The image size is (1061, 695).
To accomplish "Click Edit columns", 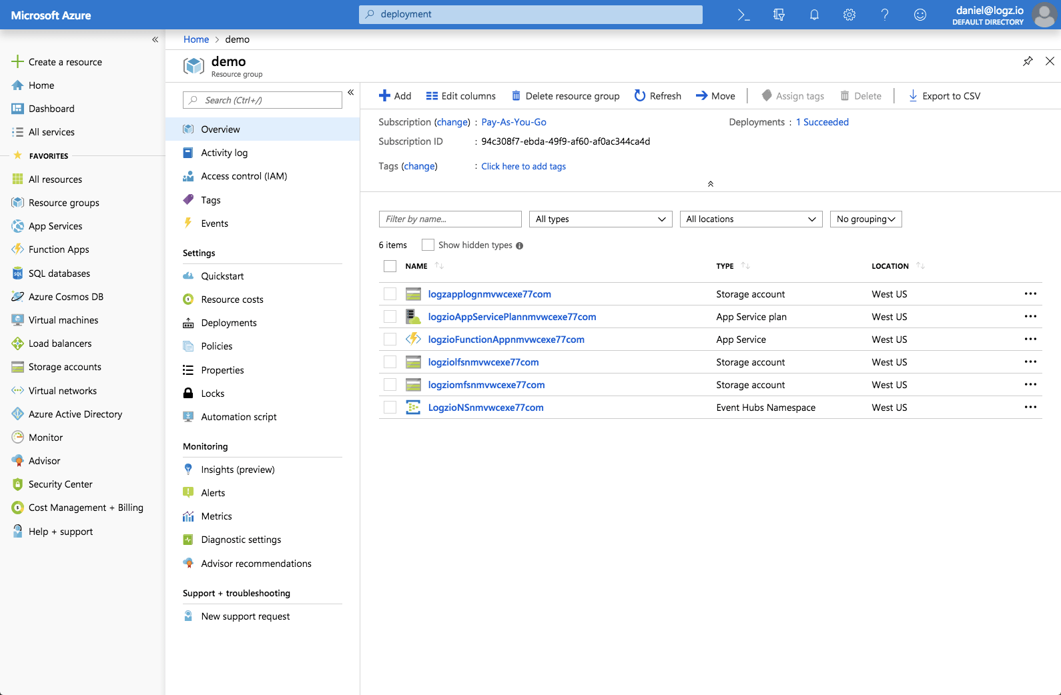I will coord(461,95).
